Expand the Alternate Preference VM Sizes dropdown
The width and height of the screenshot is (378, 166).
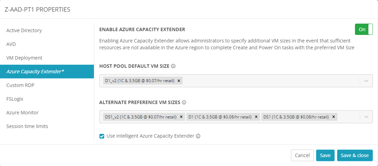(x=366, y=117)
